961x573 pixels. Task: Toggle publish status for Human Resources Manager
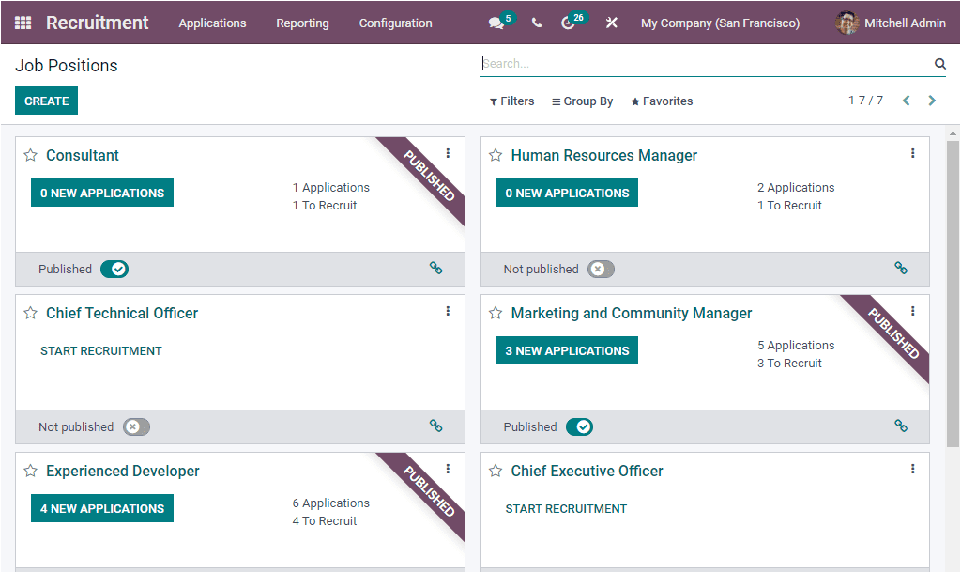(x=600, y=268)
